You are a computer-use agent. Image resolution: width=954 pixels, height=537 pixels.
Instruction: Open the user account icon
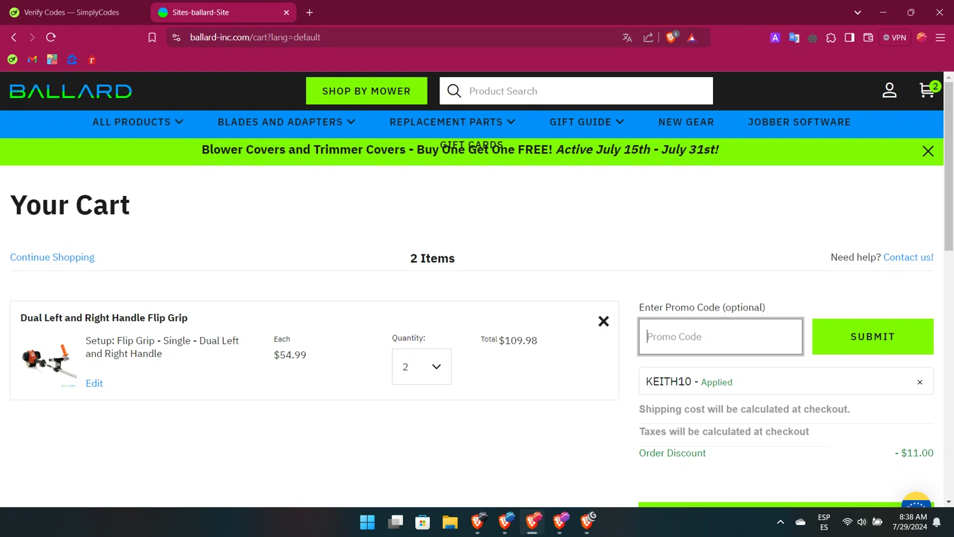click(x=889, y=90)
